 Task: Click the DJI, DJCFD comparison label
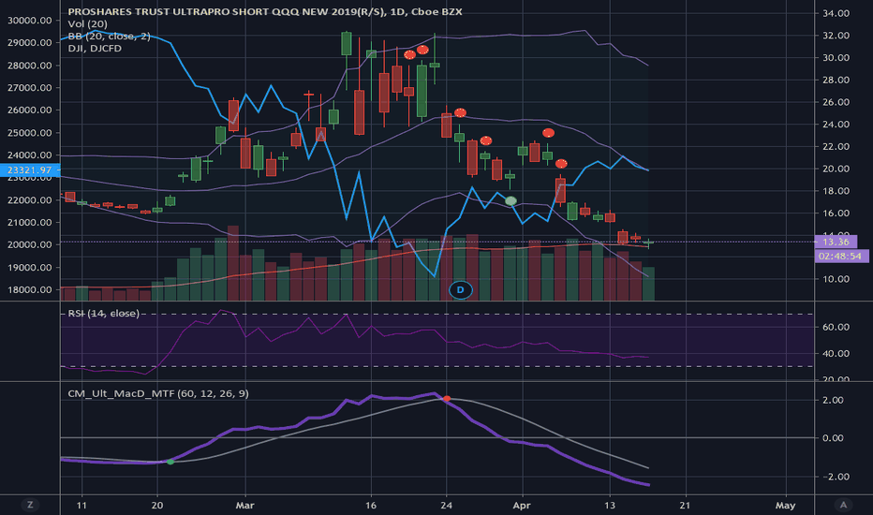(x=95, y=49)
